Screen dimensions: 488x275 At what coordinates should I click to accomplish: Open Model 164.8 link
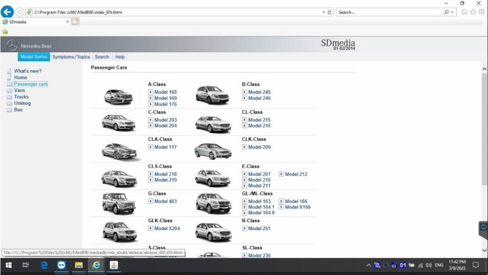[x=262, y=213]
